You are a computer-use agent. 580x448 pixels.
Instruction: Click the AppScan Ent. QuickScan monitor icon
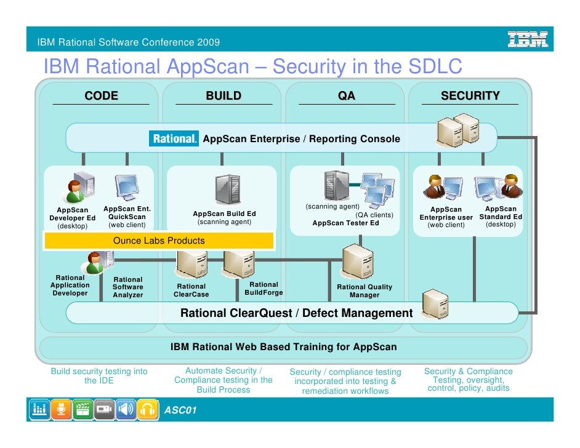(127, 188)
